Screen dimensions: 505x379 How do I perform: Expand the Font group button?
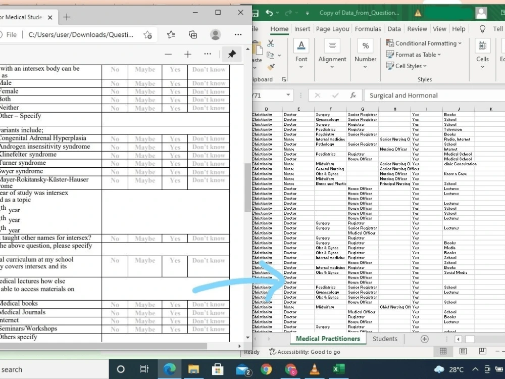click(x=301, y=54)
